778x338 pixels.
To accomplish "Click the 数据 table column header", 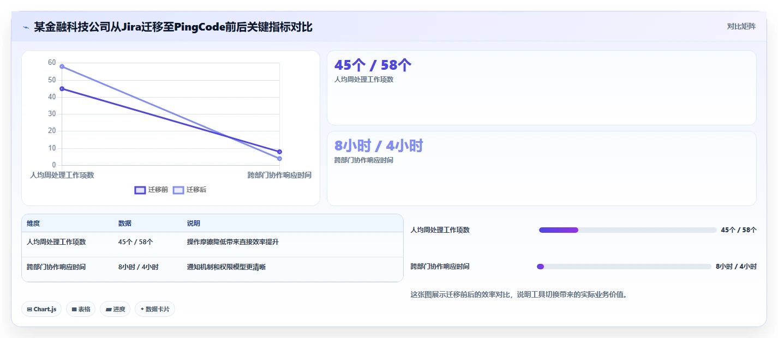I will click(x=125, y=224).
